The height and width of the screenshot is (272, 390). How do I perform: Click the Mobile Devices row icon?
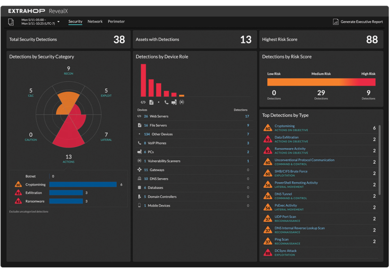tap(139, 206)
